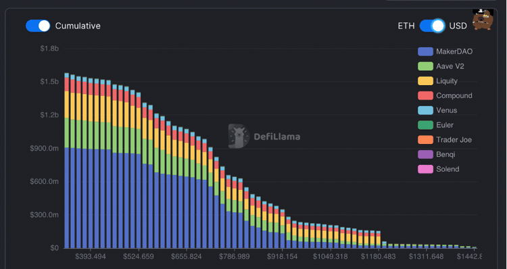
Task: Click the Compound red legend swatch
Action: click(x=425, y=96)
